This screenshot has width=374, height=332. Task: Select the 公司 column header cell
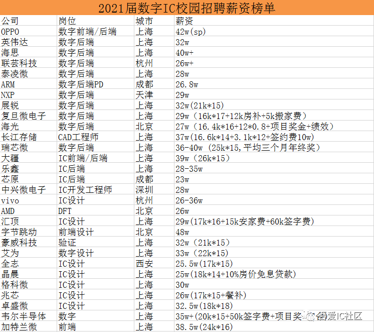coord(29,21)
